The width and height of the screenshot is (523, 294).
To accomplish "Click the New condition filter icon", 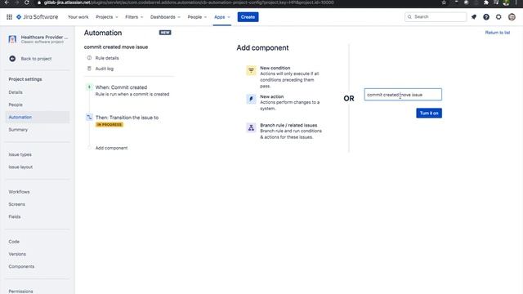I will pos(251,70).
